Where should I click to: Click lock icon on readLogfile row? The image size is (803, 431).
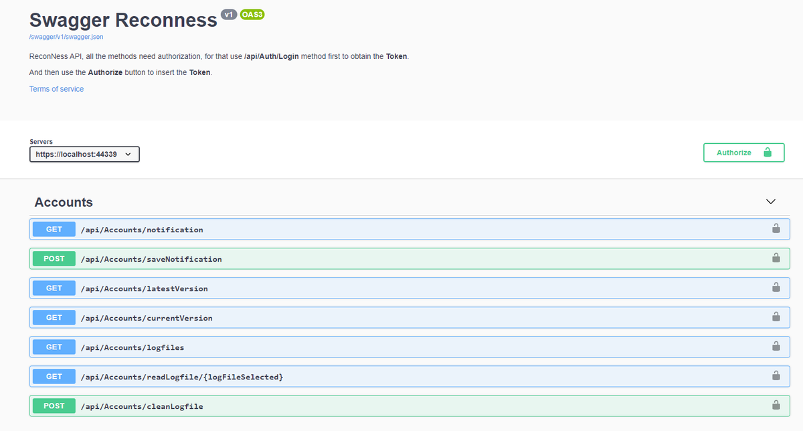pyautogui.click(x=776, y=375)
